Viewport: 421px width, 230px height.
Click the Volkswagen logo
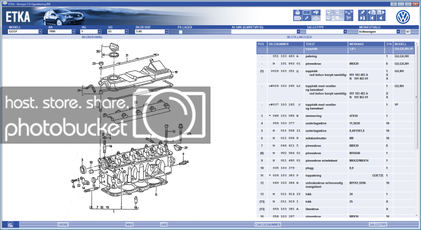point(403,17)
